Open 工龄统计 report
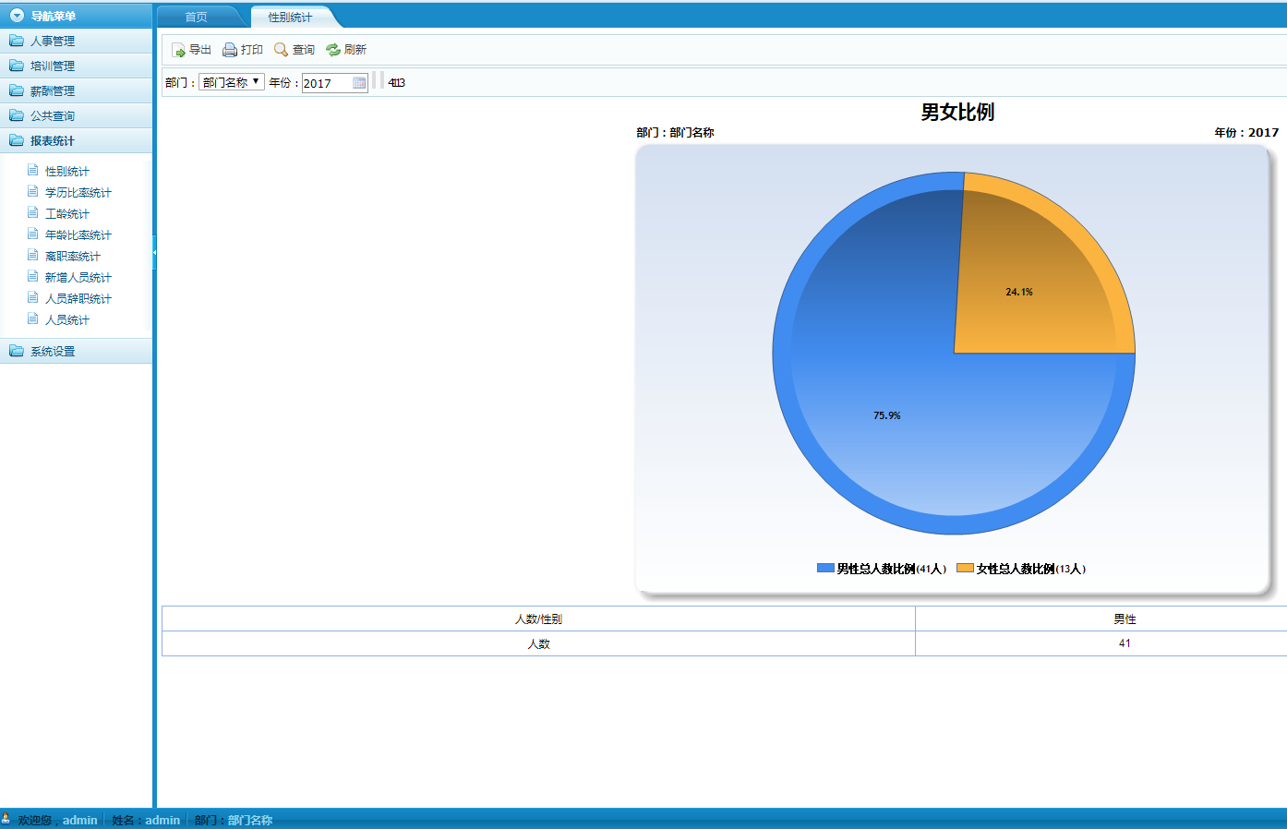Viewport: 1287px width, 829px height. click(67, 214)
